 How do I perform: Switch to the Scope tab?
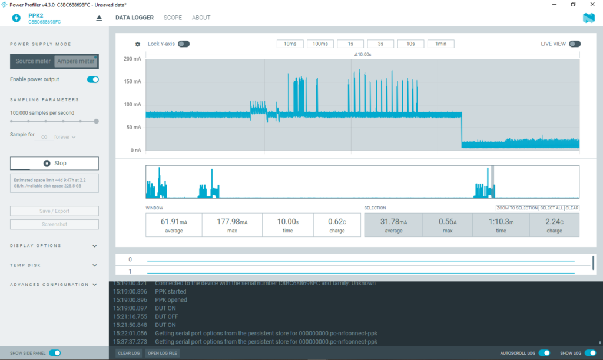173,18
